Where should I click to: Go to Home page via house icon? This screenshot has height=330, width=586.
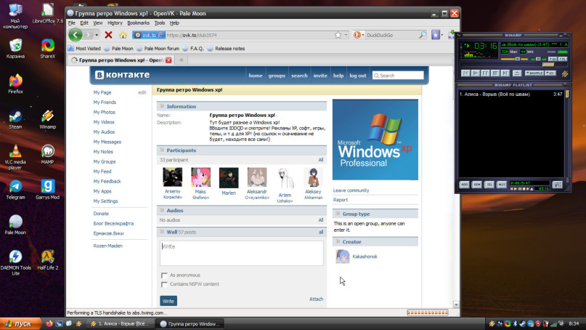click(123, 35)
